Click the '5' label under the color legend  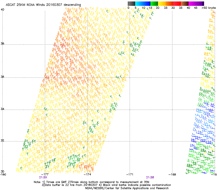click(135, 8)
